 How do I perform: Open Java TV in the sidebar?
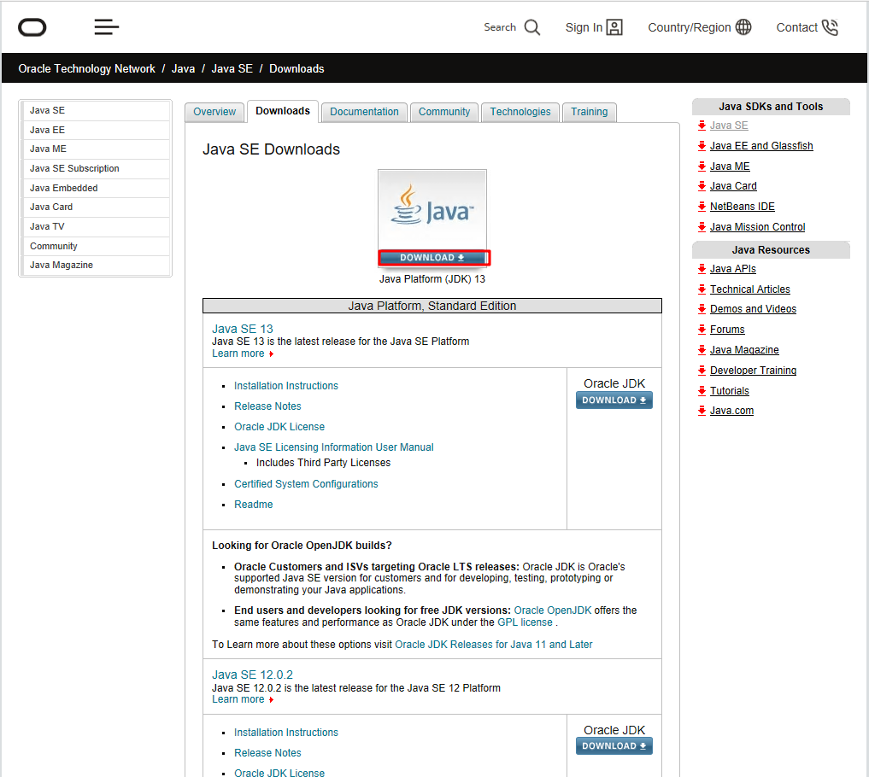96,226
